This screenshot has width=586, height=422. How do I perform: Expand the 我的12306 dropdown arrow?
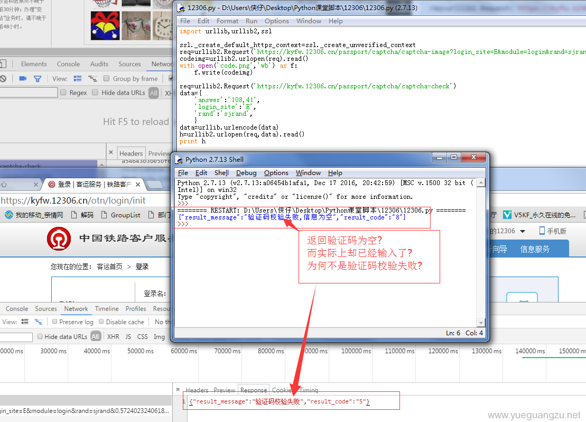(523, 231)
